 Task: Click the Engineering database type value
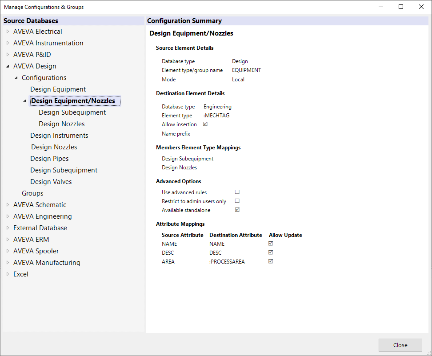(x=217, y=107)
